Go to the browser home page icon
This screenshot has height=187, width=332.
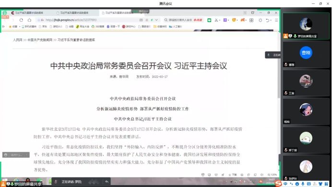pyautogui.click(x=29, y=20)
